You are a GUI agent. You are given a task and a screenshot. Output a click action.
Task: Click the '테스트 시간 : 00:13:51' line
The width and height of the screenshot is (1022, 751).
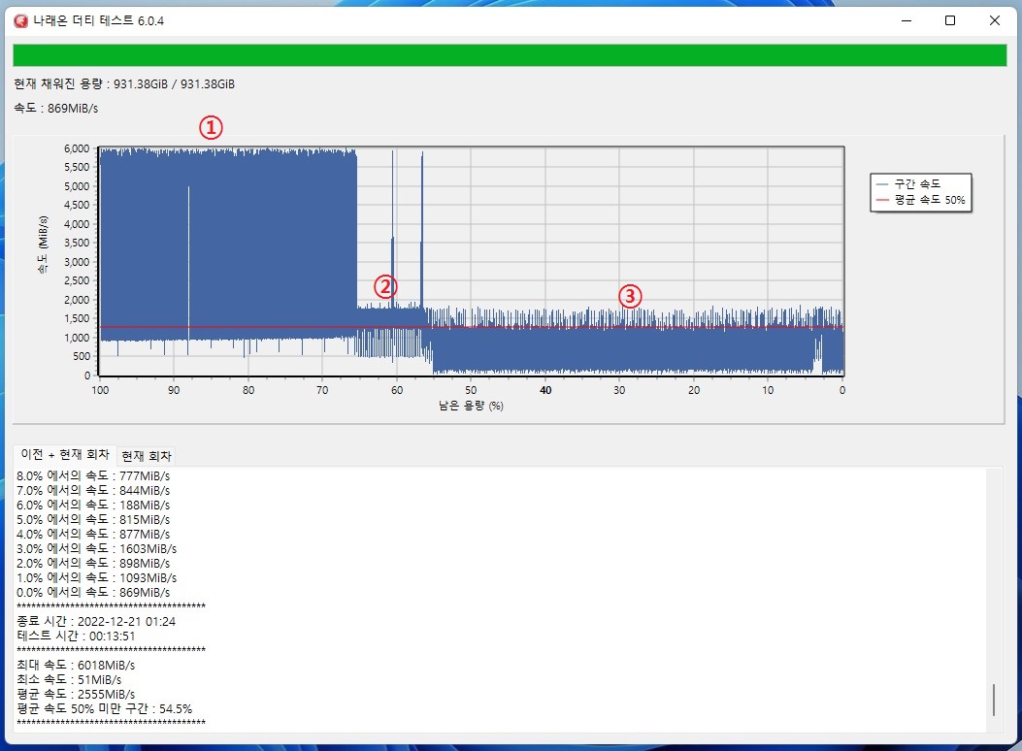[x=76, y=637]
